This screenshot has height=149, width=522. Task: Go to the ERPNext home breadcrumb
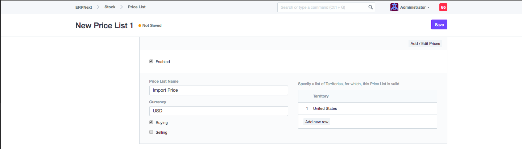[x=83, y=7]
